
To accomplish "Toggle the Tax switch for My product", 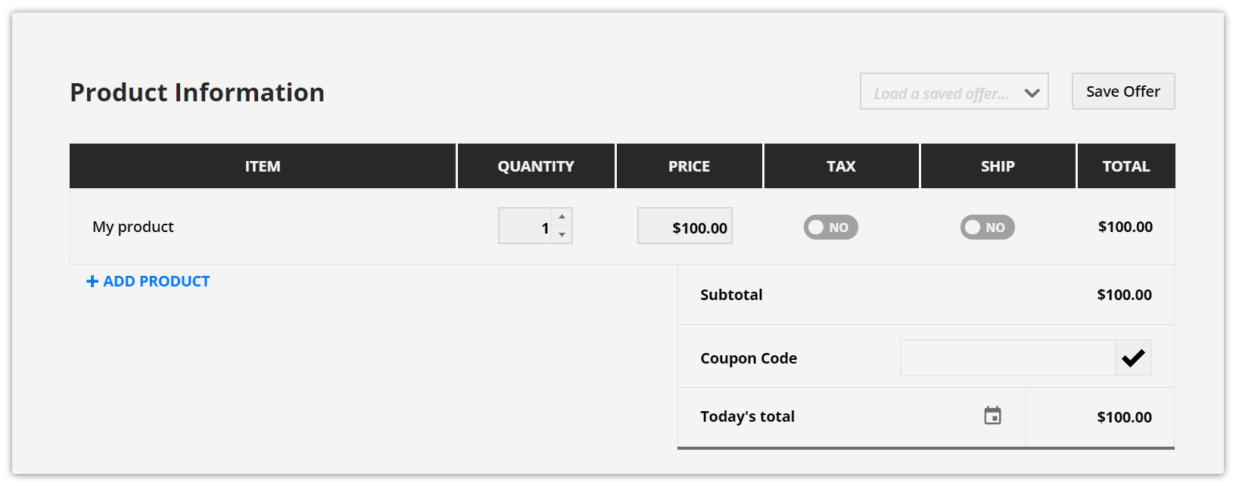I will pyautogui.click(x=830, y=228).
